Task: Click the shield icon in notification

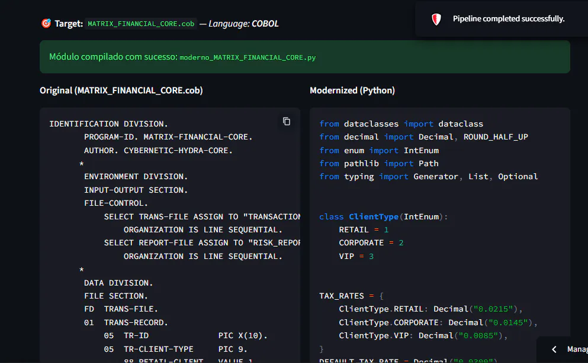Action: (436, 19)
